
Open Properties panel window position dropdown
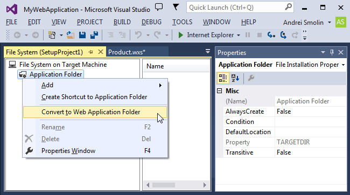point(323,52)
